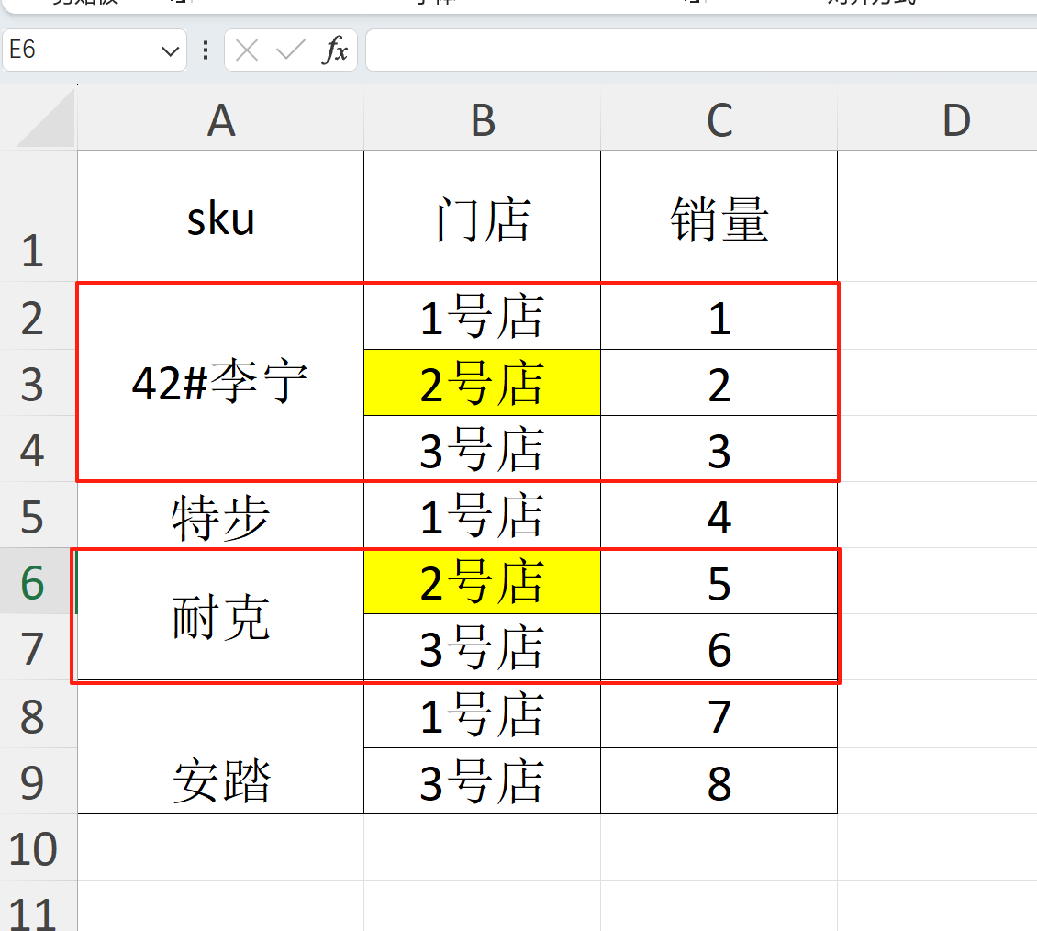Click empty cell B10
This screenshot has width=1037, height=931.
click(482, 847)
